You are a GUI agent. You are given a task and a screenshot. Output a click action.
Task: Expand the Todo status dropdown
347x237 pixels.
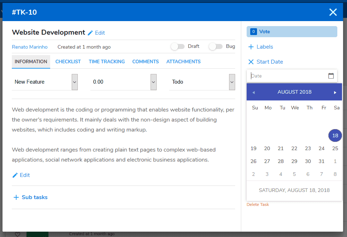[232, 82]
